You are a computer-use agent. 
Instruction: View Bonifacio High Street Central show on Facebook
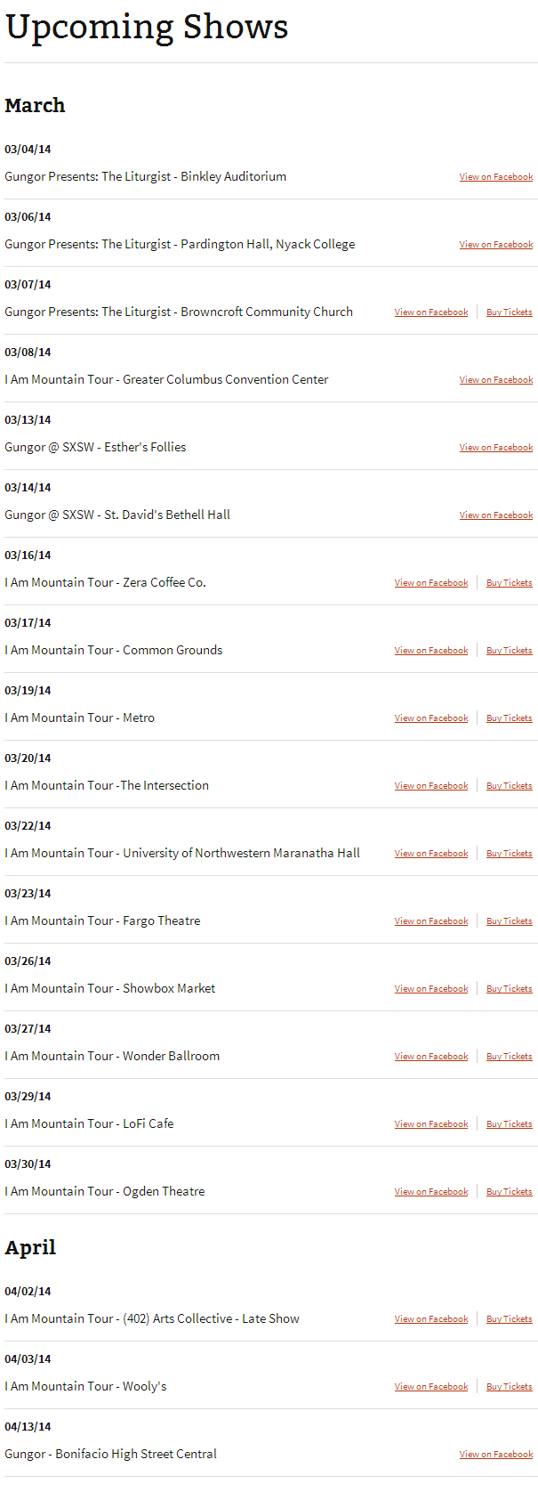coord(495,1455)
